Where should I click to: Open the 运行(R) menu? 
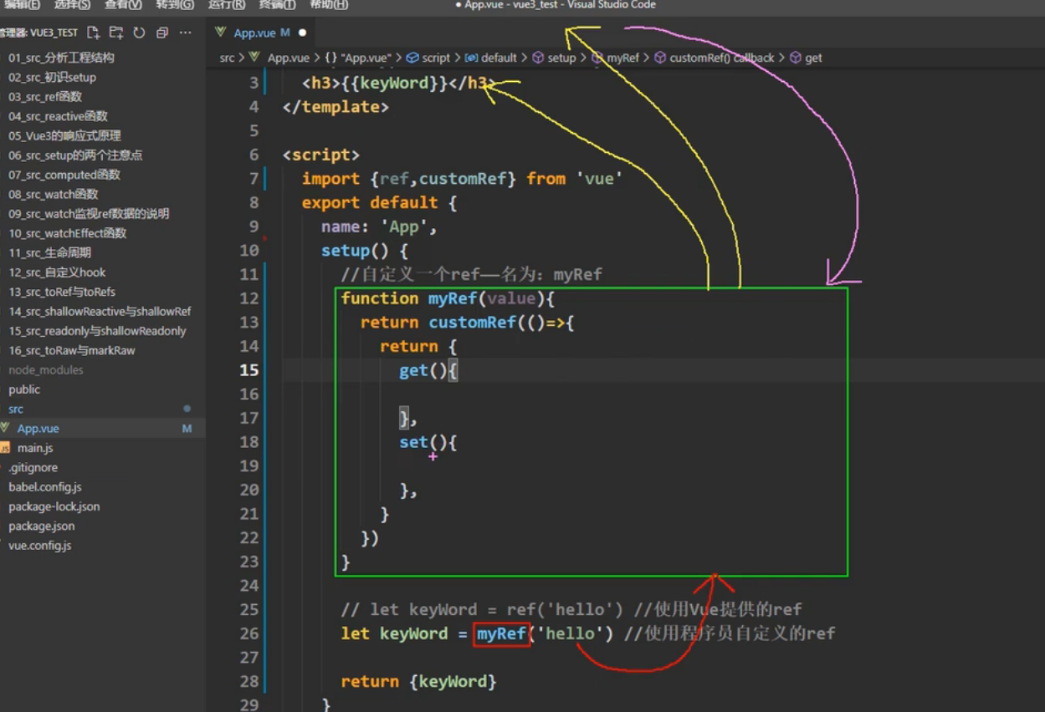(x=227, y=5)
